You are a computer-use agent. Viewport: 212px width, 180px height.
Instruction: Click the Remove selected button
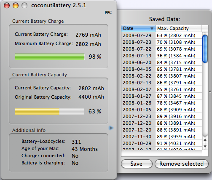coord(181,164)
